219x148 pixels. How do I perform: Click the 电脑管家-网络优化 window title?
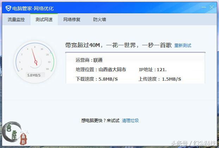point(33,8)
